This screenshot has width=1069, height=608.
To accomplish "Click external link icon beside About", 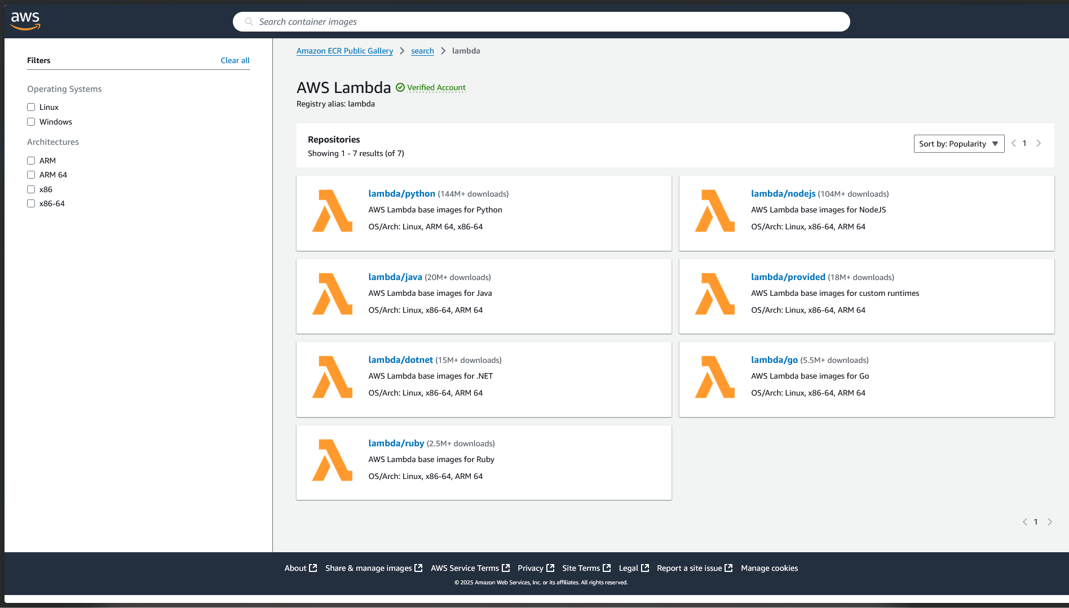I will (x=313, y=568).
